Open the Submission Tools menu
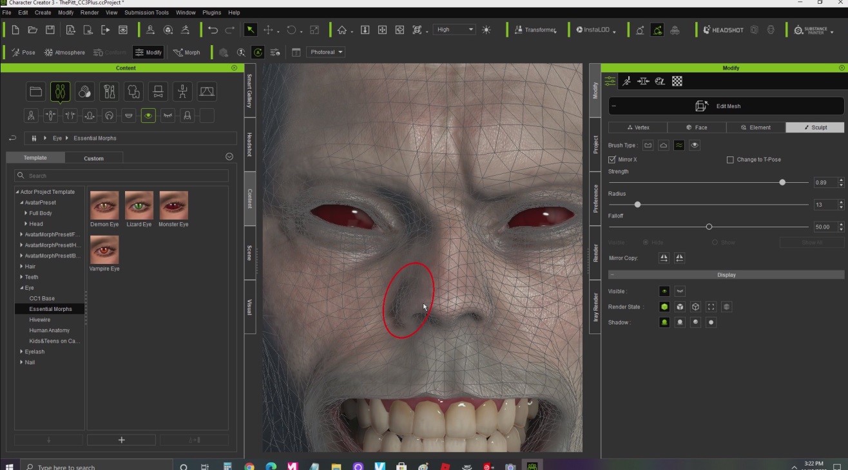 pyautogui.click(x=146, y=12)
